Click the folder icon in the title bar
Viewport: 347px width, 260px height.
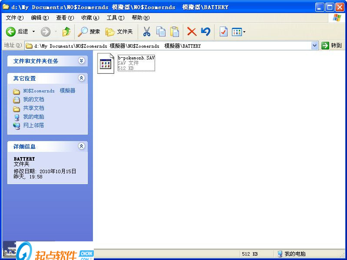click(6, 7)
